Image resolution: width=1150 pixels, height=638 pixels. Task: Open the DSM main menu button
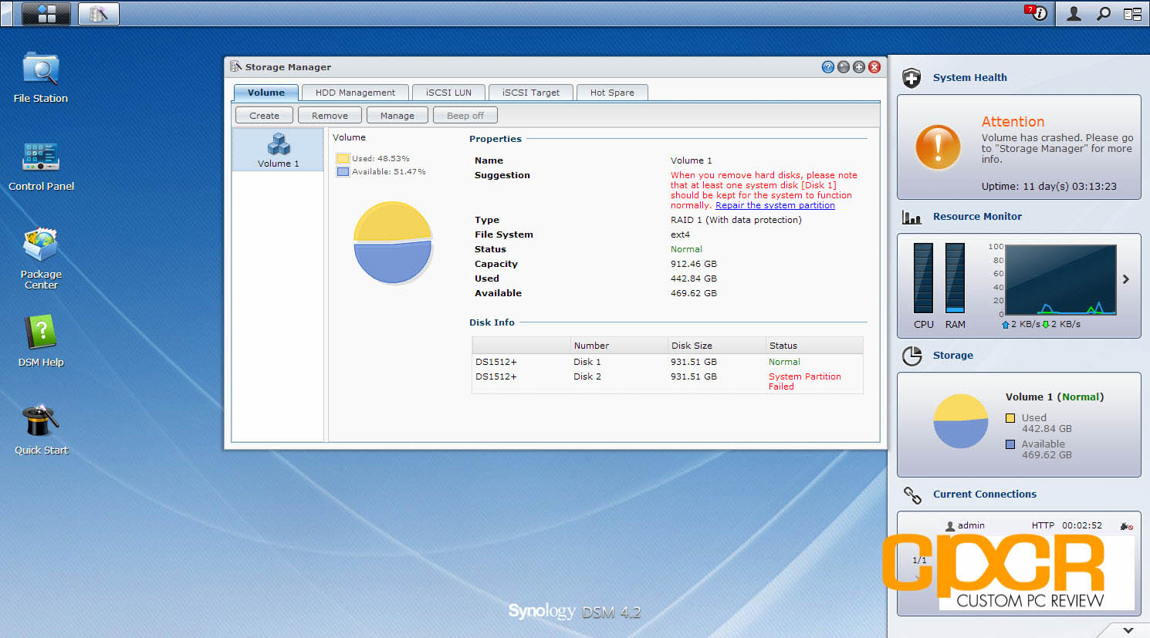pos(46,13)
